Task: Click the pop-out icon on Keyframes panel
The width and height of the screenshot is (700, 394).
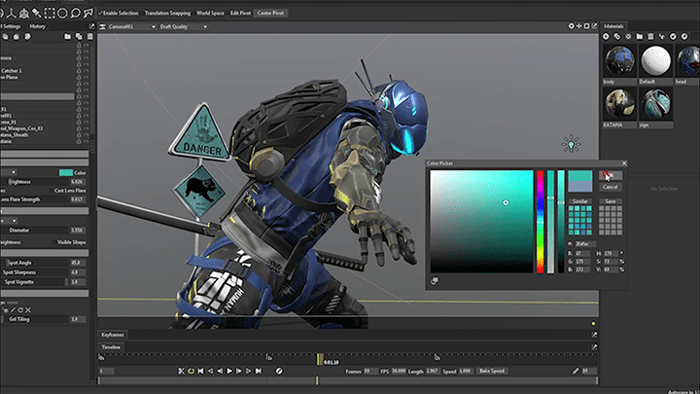Action: (594, 335)
